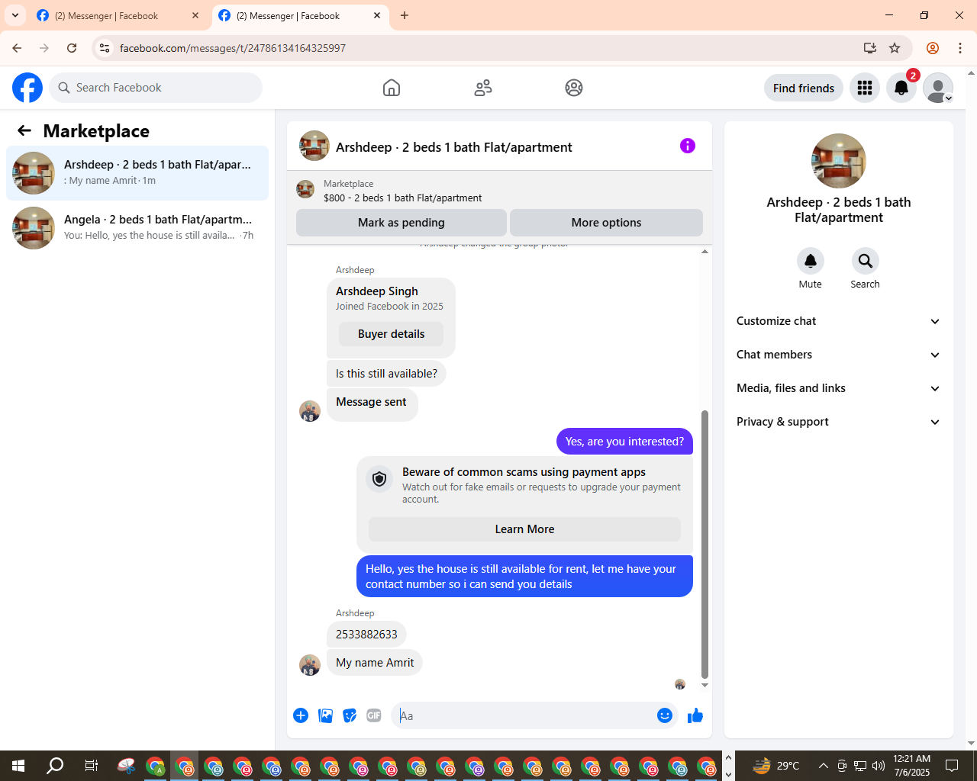Search in conversation magnifier icon
Image resolution: width=977 pixels, height=781 pixels.
[x=866, y=261]
